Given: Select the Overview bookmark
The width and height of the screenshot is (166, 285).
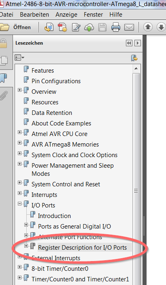Looking at the screenshot, I should (x=44, y=92).
